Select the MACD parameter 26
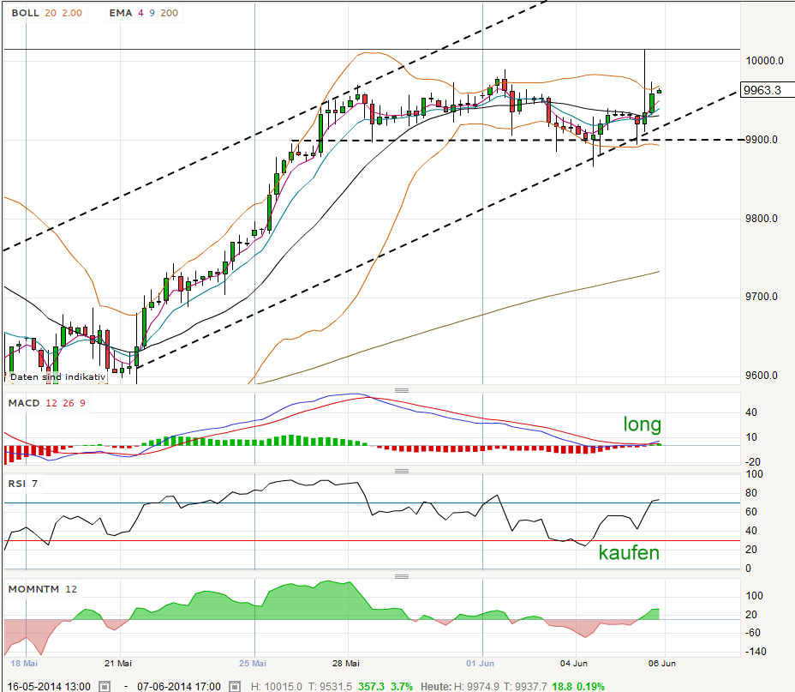795x692 pixels. [69, 403]
